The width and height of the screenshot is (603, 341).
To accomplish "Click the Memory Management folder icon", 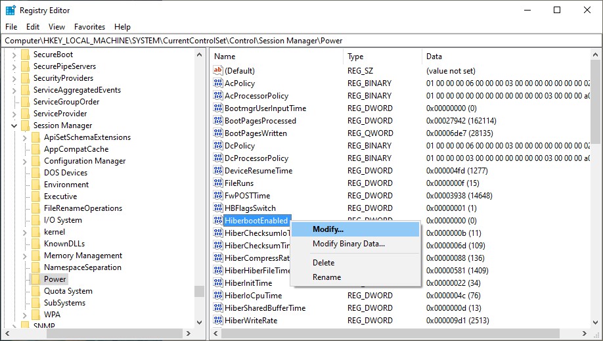I will coord(35,256).
